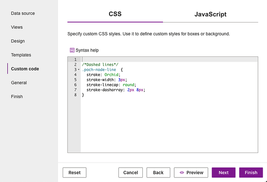Screen dimensions: 267x182
Task: Collapse the code fold arrow on line 3
Action: pos(79,70)
